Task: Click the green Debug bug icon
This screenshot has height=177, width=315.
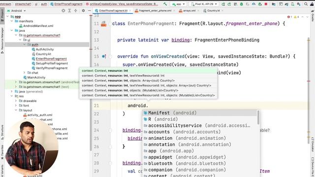Action: (242, 4)
